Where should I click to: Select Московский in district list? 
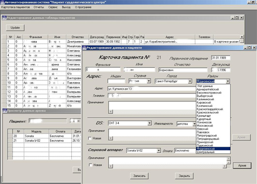(213, 125)
